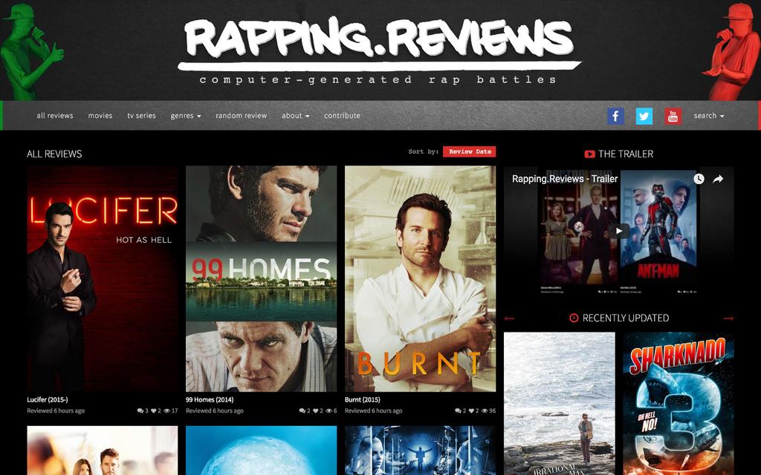This screenshot has width=761, height=475.
Task: Click Burnt heart likes icon
Action: click(x=471, y=410)
